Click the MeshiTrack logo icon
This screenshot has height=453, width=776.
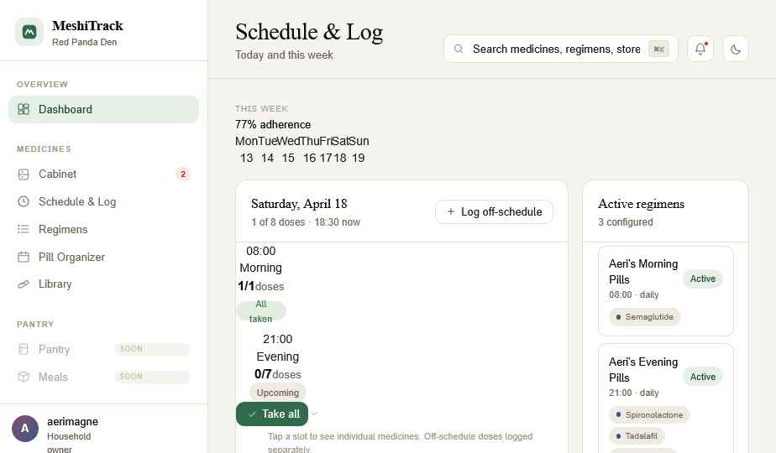coord(29,32)
